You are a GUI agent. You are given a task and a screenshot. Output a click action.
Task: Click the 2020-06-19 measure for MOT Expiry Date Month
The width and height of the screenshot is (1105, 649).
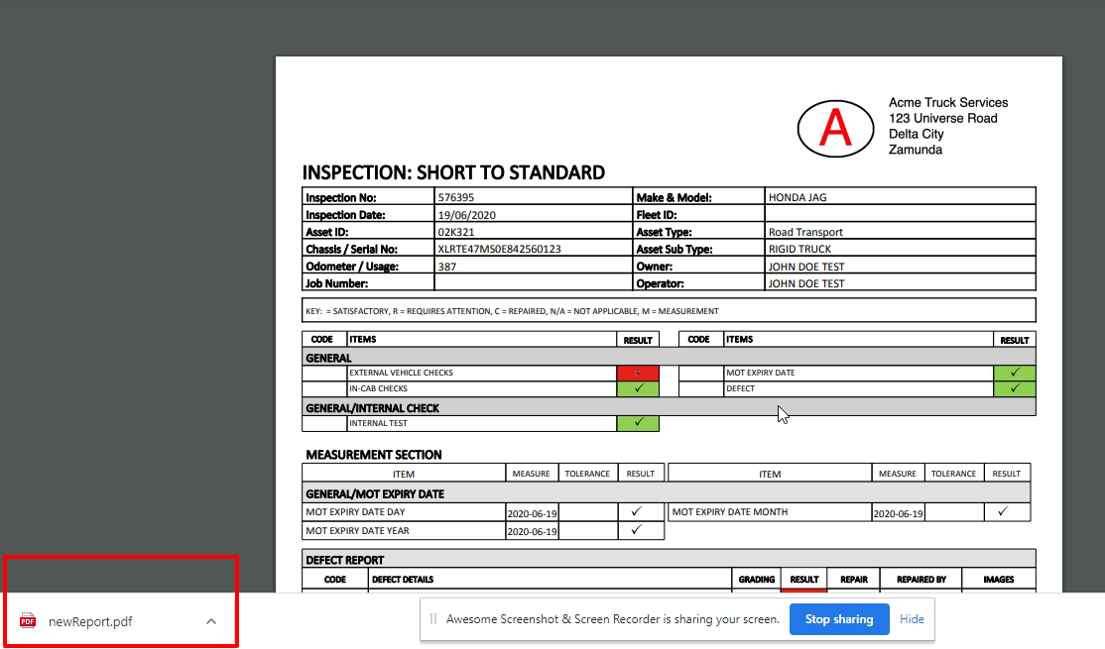click(x=898, y=514)
